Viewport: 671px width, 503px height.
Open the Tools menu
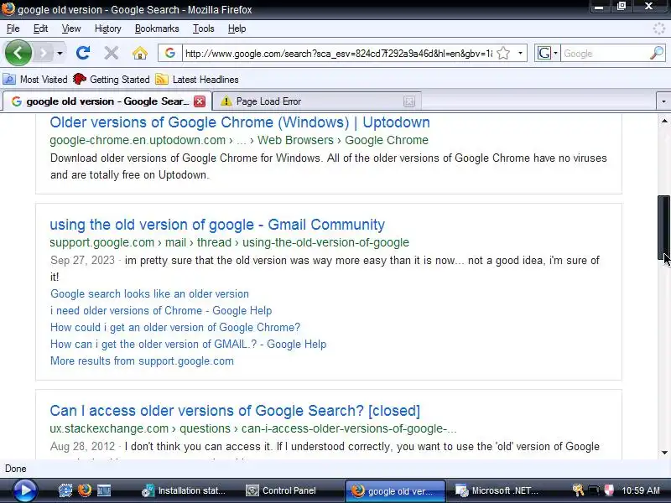(x=203, y=29)
